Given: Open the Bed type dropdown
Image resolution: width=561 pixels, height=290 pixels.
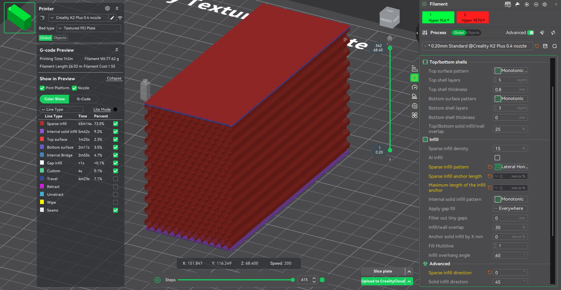Looking at the screenshot, I should [x=89, y=28].
